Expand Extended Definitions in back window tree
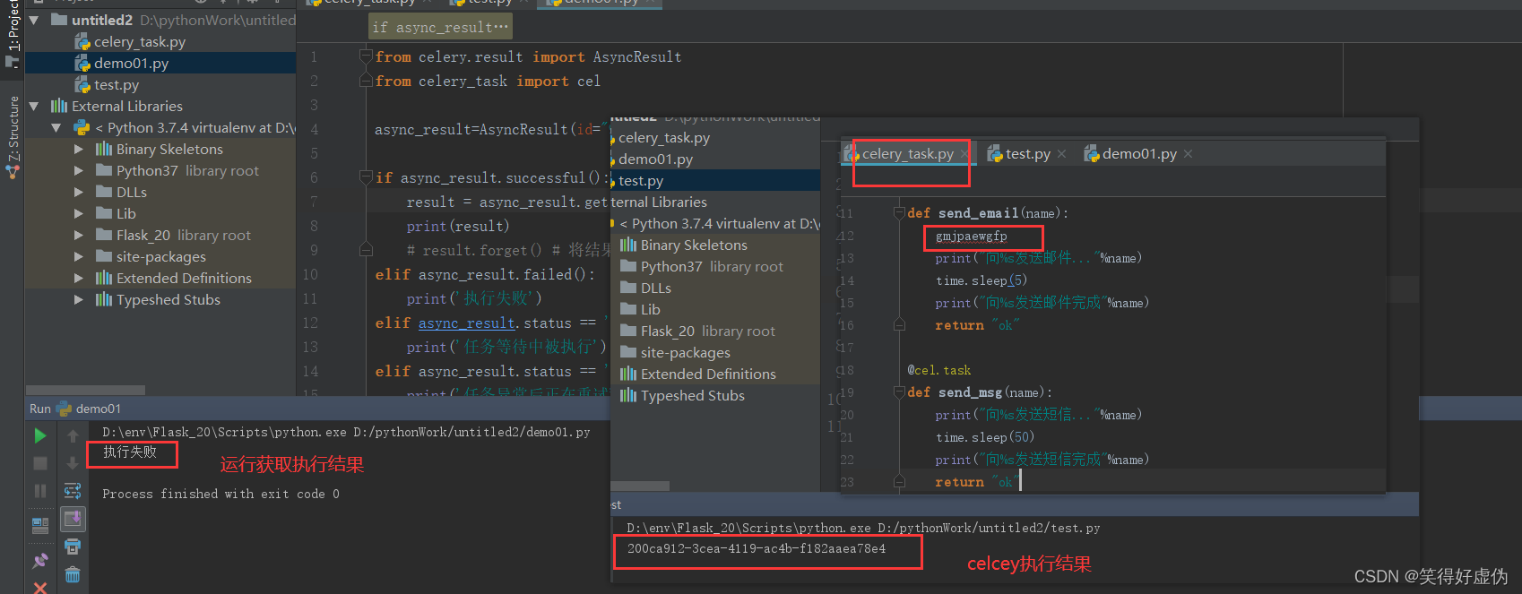1522x594 pixels. click(79, 278)
